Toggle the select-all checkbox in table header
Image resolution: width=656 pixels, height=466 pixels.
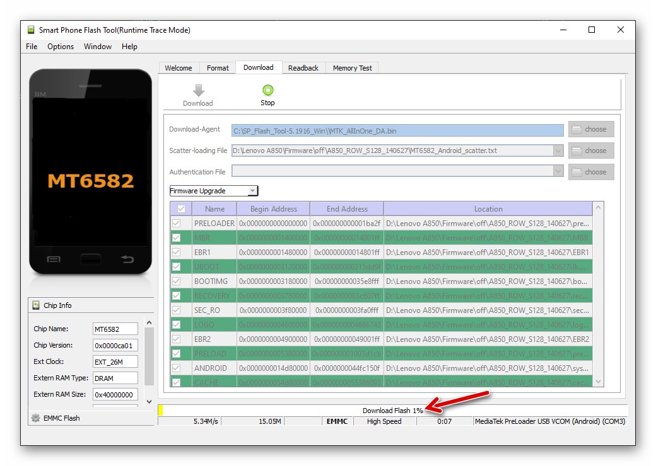181,208
